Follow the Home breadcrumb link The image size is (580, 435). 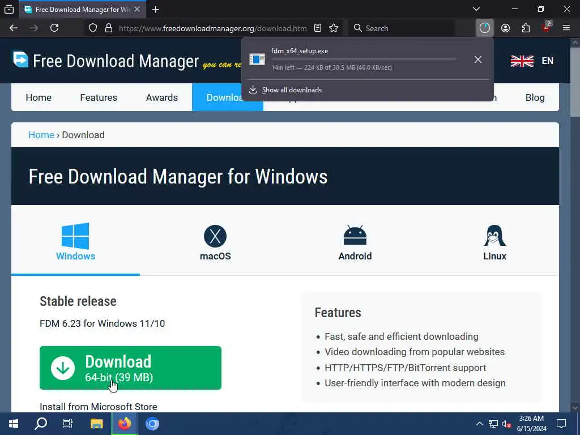pos(41,135)
